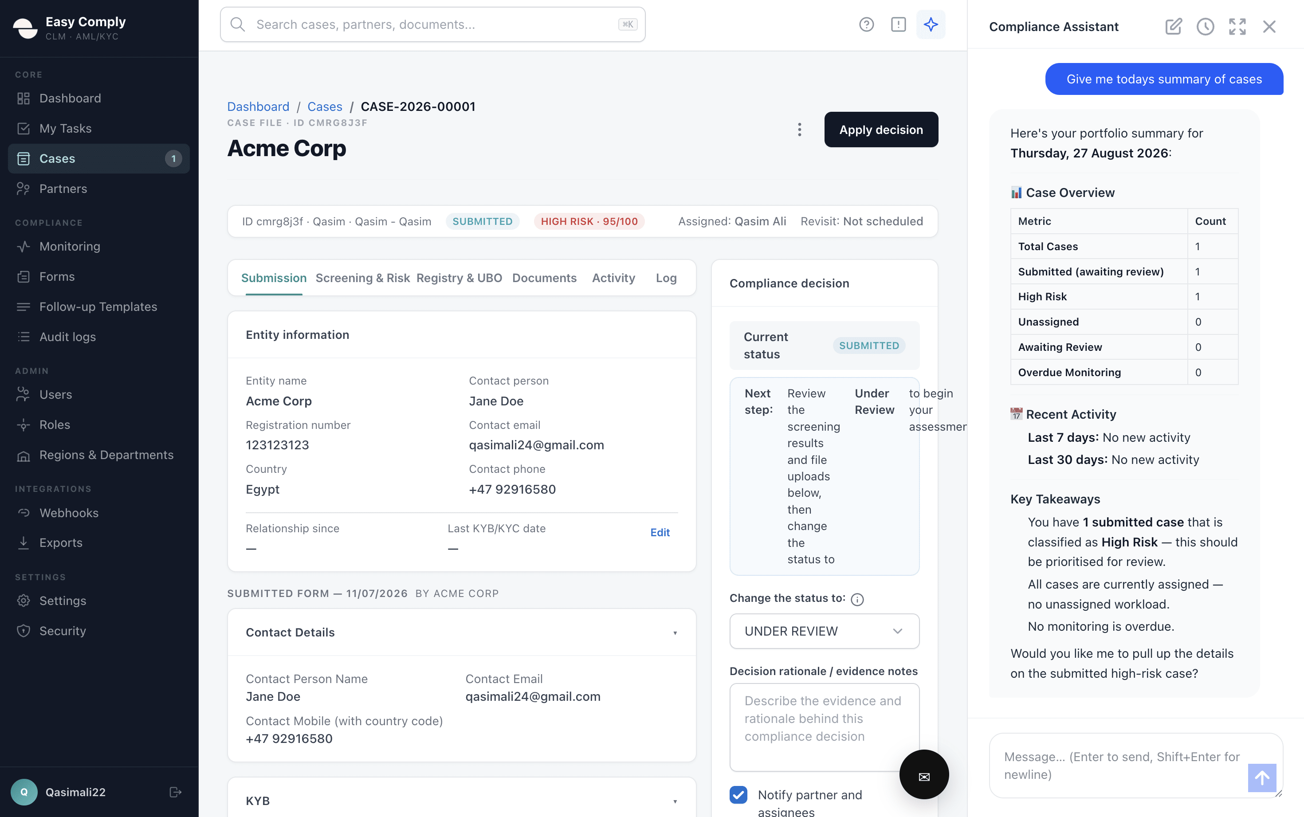The image size is (1304, 817).
Task: Open Dashboard from the sidebar
Action: (99, 98)
